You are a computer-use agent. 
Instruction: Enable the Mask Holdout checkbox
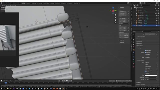(x=145, y=57)
